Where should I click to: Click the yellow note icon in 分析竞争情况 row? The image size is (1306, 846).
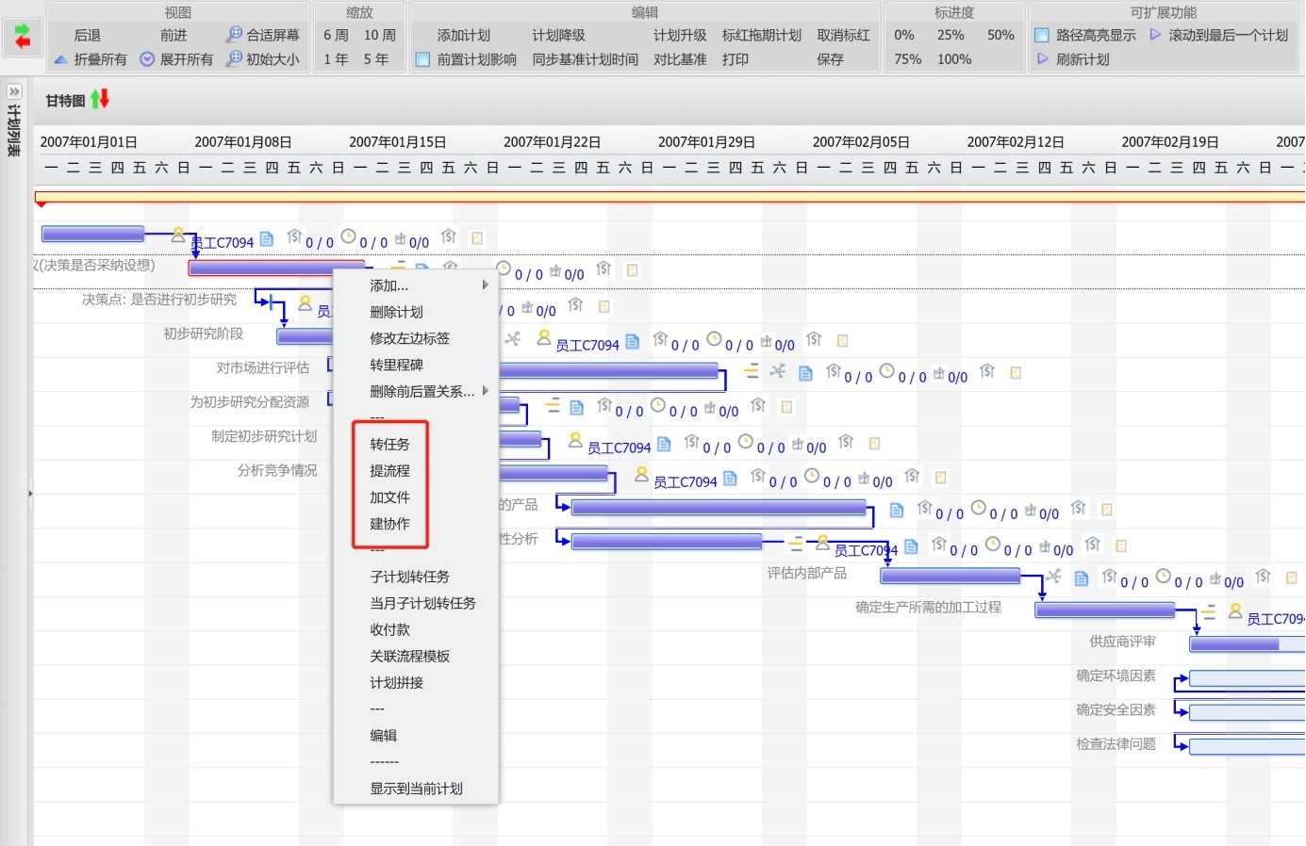pos(940,478)
